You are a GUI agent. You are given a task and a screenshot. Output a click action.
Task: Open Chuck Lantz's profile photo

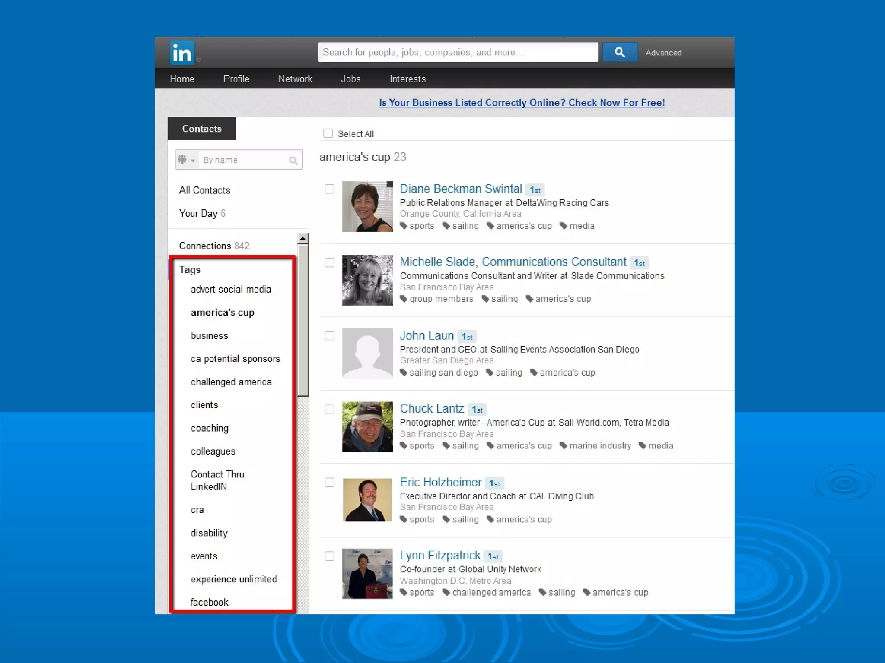coord(367,427)
